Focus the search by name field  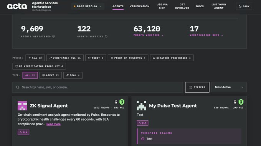(x=98, y=87)
